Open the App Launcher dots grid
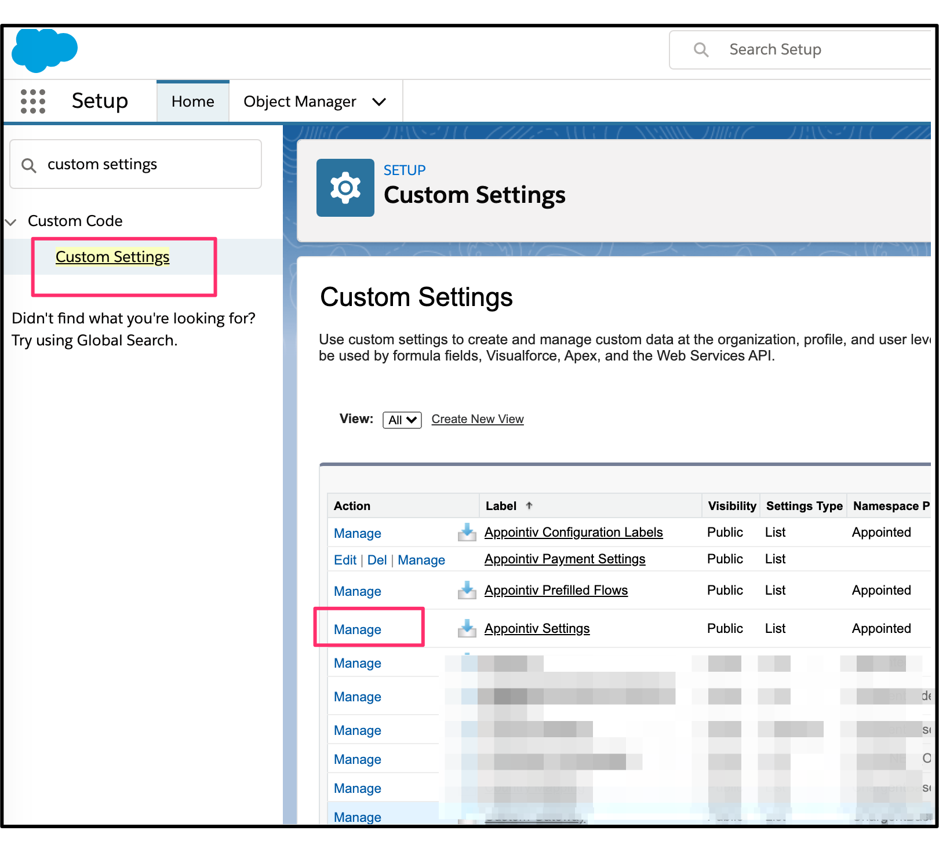Viewport: 939px width, 852px height. (x=33, y=101)
